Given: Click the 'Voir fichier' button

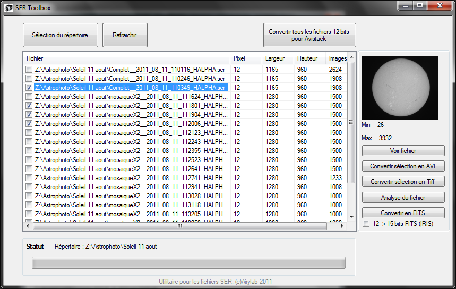Looking at the screenshot, I should coord(403,151).
